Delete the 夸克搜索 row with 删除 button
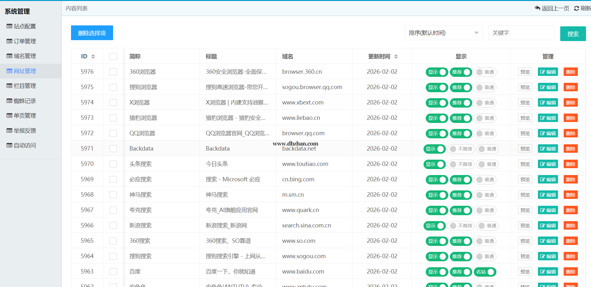Viewport: 591px width, 287px height. [x=570, y=210]
